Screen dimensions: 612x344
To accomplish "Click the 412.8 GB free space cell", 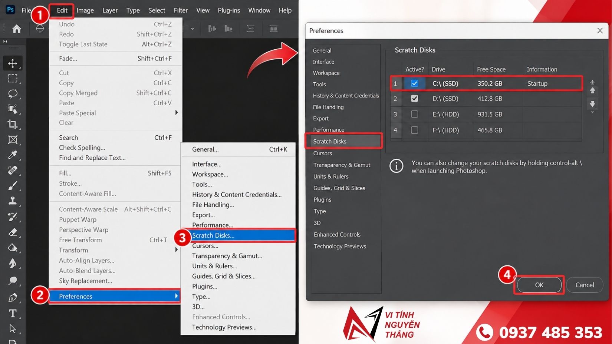I will (x=498, y=99).
